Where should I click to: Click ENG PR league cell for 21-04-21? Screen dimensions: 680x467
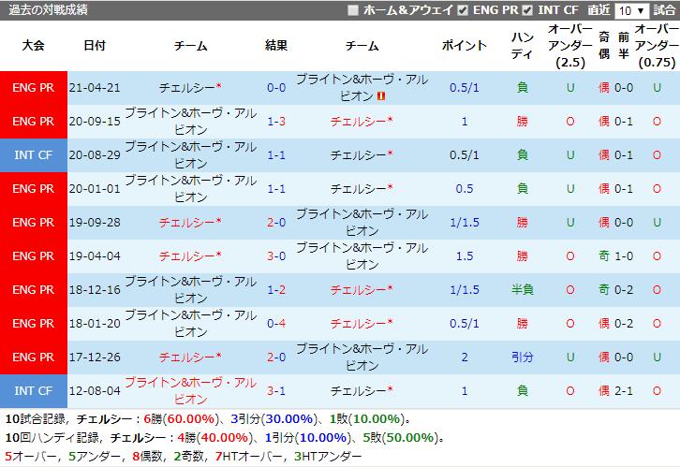tap(34, 88)
